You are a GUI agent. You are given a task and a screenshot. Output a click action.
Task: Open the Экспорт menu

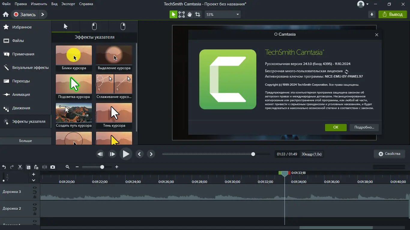coord(68,4)
